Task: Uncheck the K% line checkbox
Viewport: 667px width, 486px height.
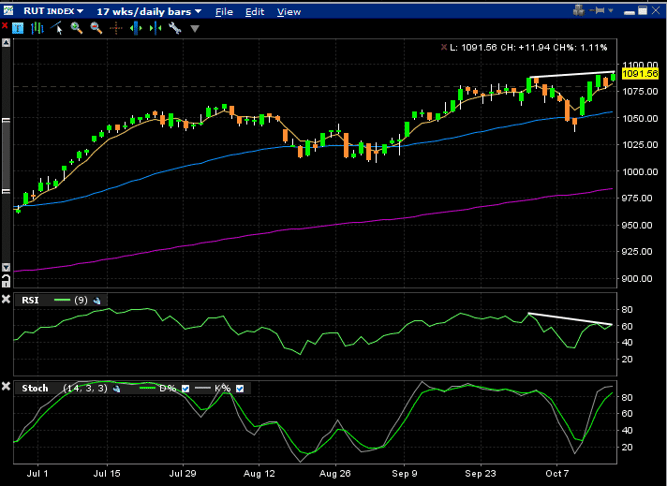Action: pos(240,389)
